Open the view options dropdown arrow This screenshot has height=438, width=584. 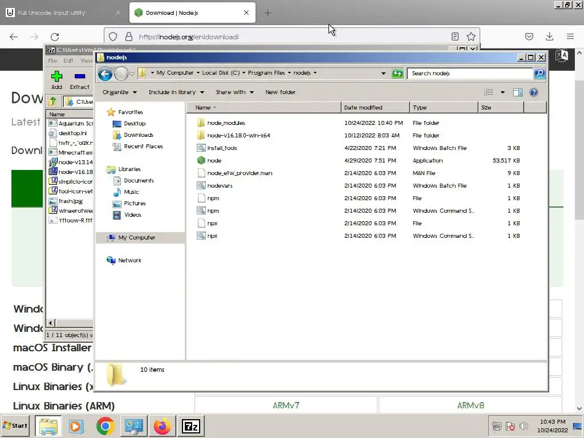point(502,92)
